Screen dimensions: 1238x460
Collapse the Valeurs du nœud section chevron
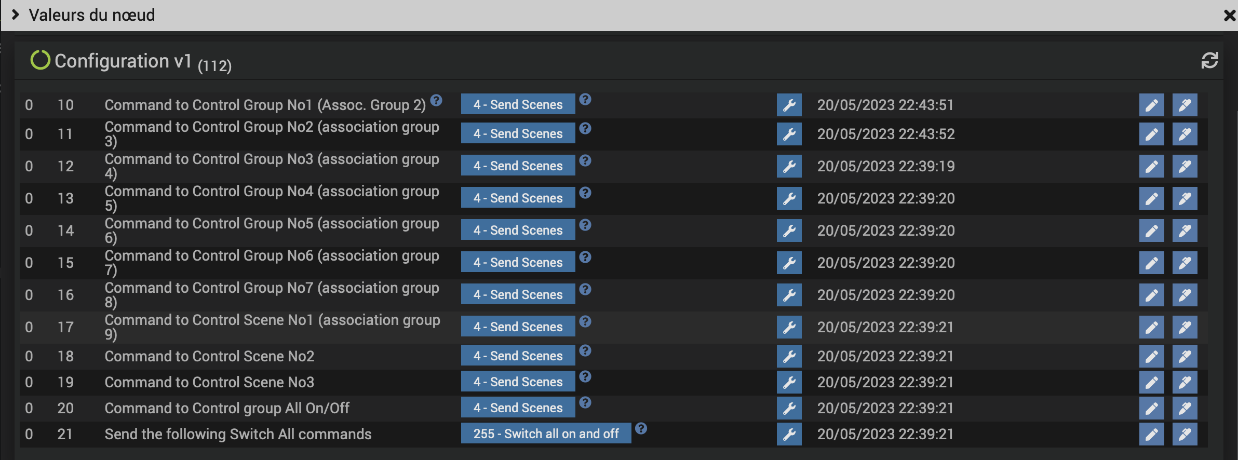coord(16,15)
